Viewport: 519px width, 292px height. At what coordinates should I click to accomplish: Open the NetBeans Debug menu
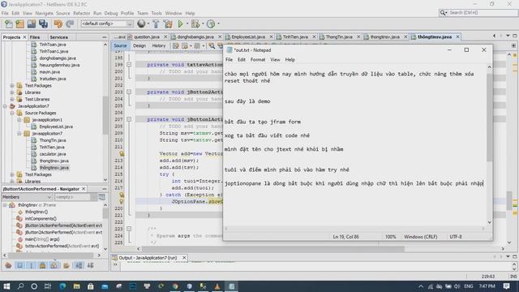pos(111,13)
